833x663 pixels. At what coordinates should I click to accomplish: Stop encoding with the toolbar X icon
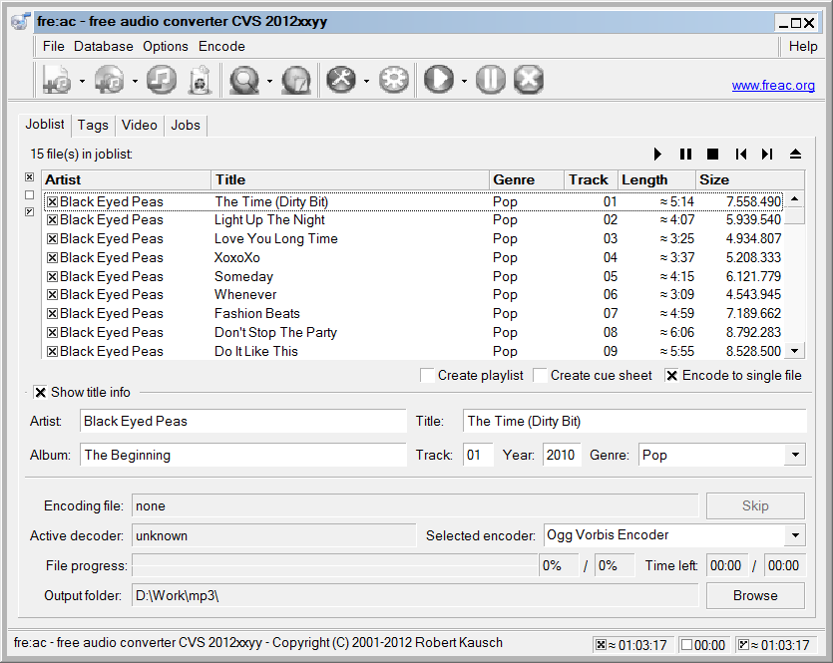[529, 80]
